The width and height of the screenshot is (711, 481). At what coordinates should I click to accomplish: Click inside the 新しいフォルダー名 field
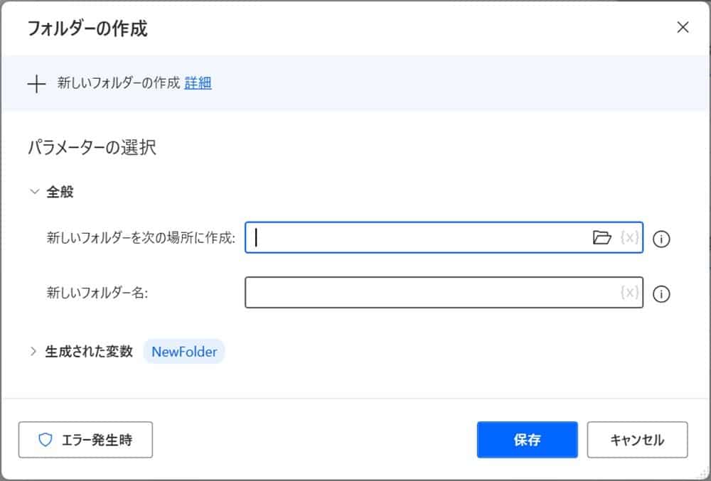[427, 293]
